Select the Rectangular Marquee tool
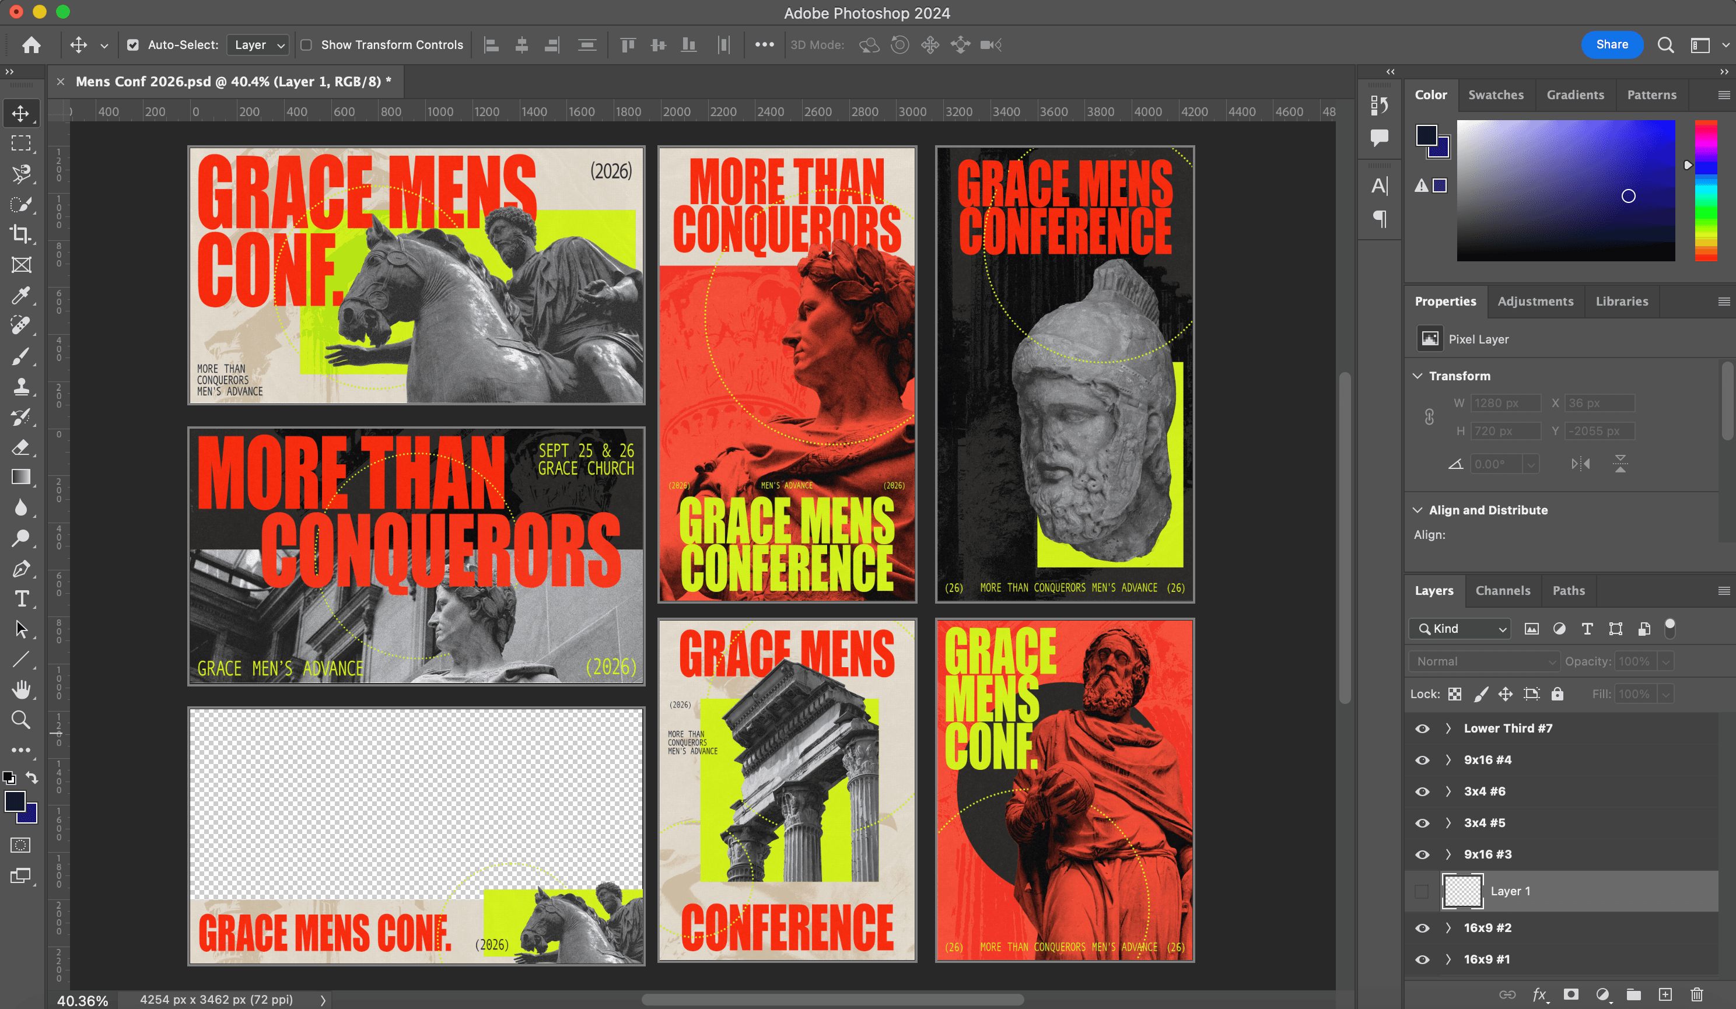1736x1009 pixels. click(x=20, y=143)
